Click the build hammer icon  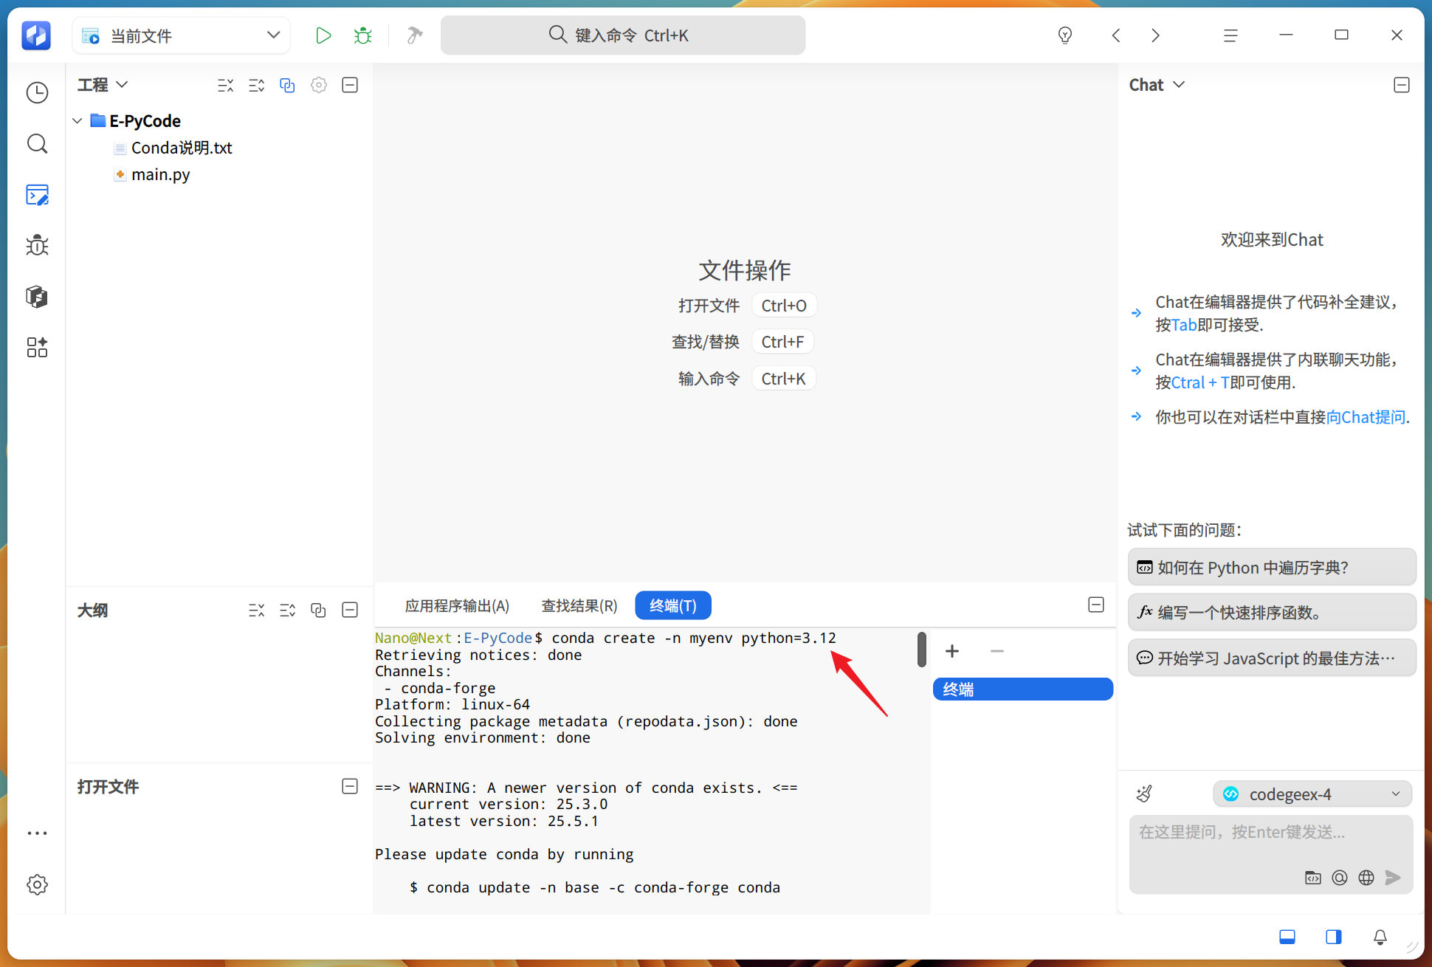pyautogui.click(x=415, y=35)
